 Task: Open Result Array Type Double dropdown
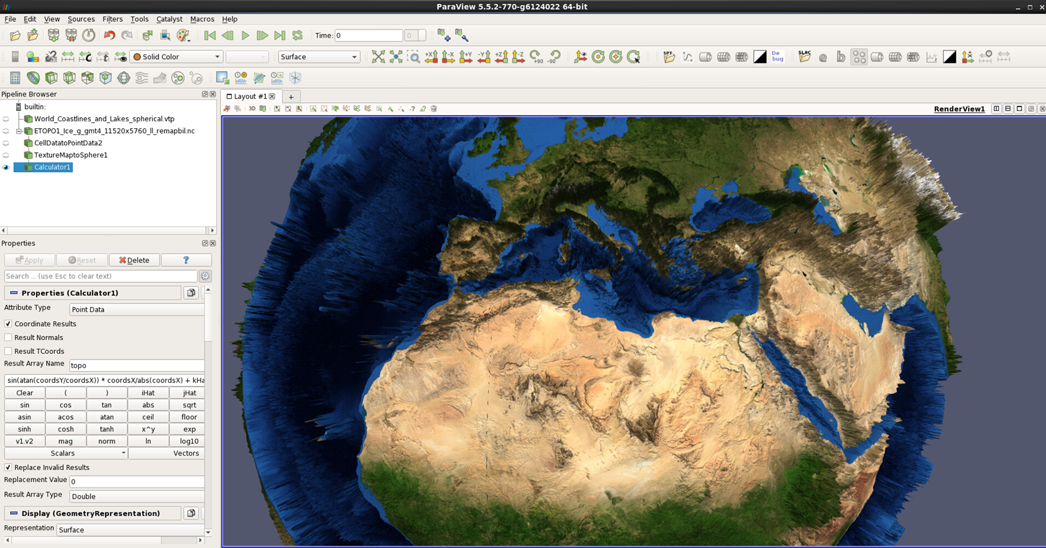point(137,496)
